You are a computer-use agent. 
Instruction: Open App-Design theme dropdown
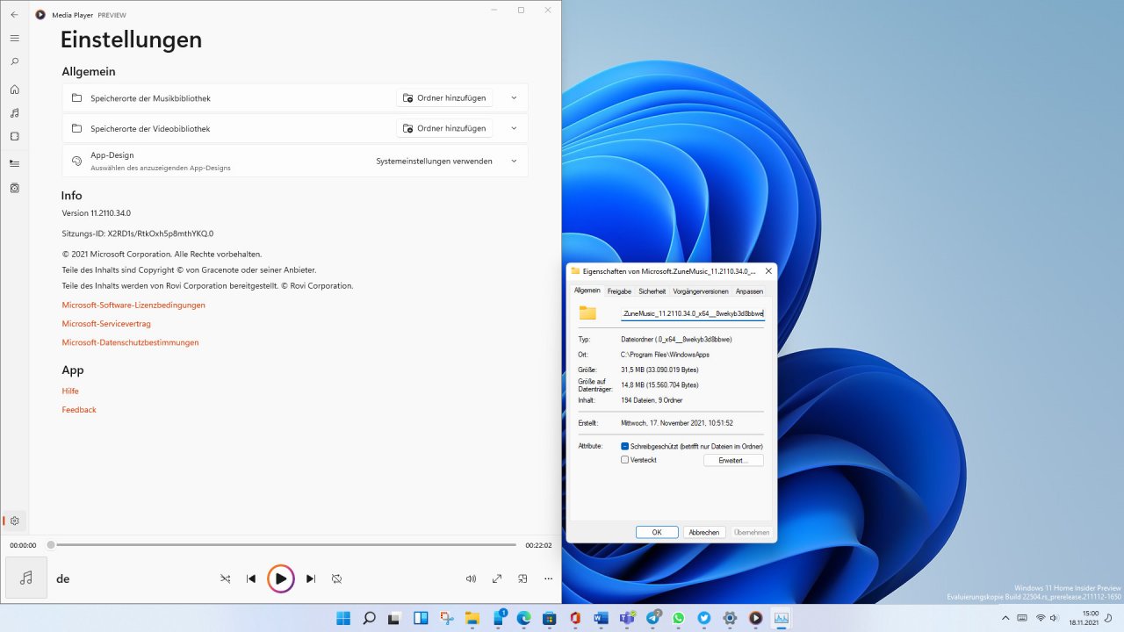click(x=447, y=162)
